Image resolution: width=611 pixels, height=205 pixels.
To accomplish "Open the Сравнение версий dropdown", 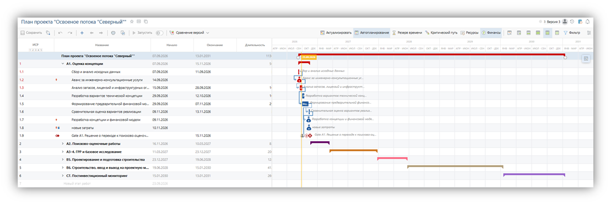I will pos(190,33).
